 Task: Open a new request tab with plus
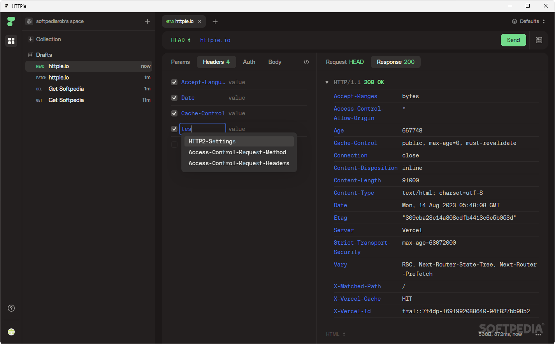click(215, 21)
